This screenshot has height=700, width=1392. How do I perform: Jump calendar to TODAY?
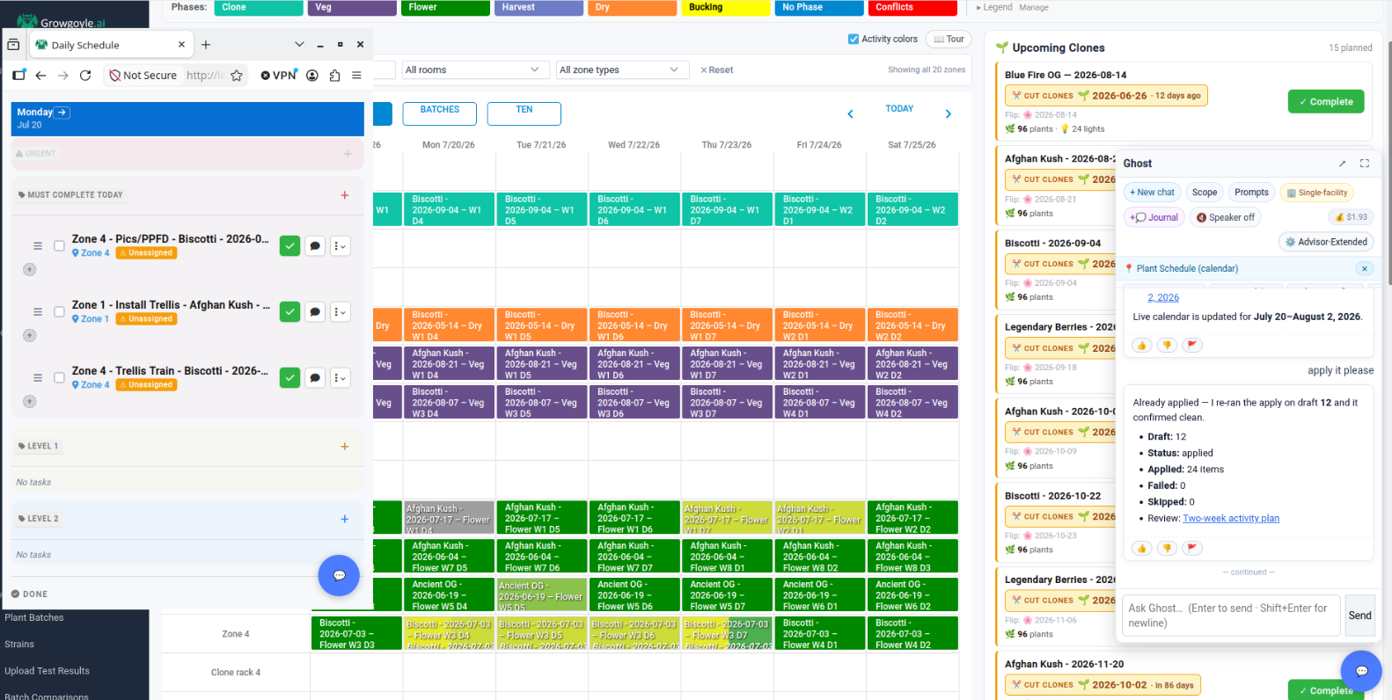pos(899,109)
